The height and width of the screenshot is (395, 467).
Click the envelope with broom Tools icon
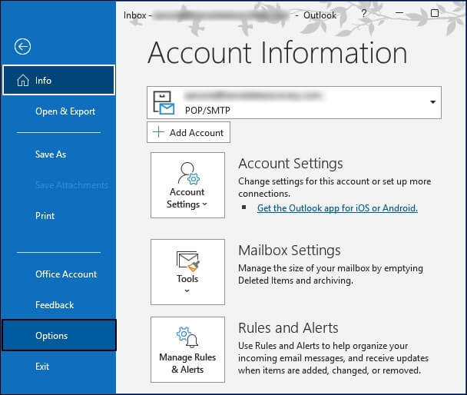tap(188, 261)
